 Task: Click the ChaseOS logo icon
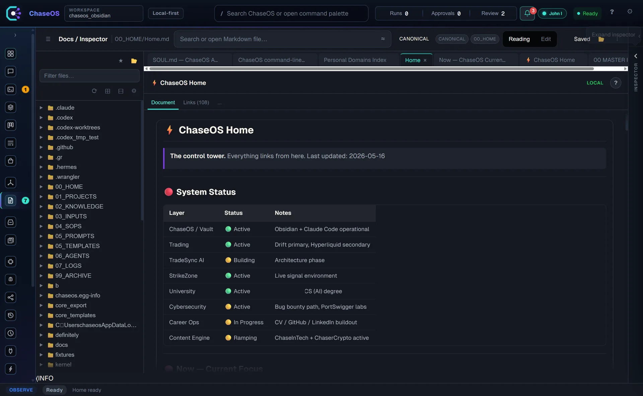click(14, 13)
